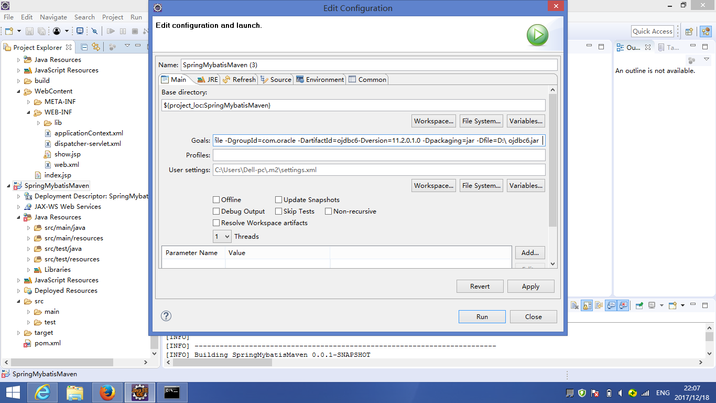The height and width of the screenshot is (403, 716).
Task: Click the Save All toolbar icon
Action: (41, 31)
